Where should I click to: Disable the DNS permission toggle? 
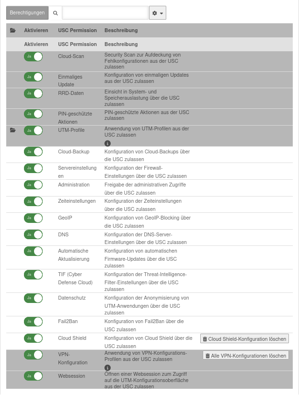(x=33, y=234)
